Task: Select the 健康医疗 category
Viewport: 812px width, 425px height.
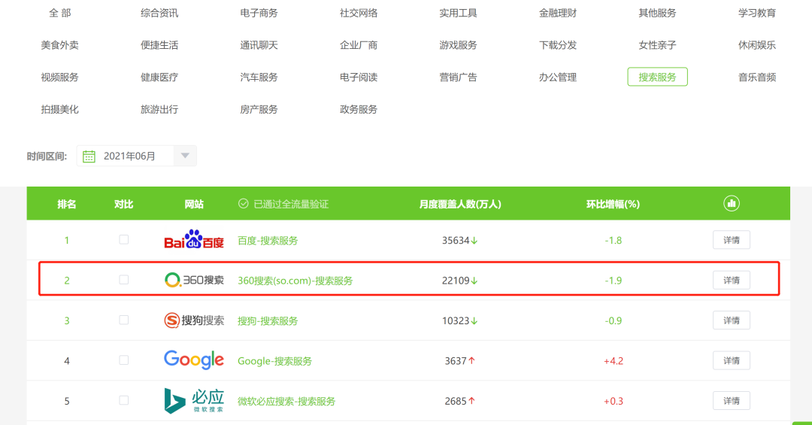Action: pyautogui.click(x=159, y=77)
